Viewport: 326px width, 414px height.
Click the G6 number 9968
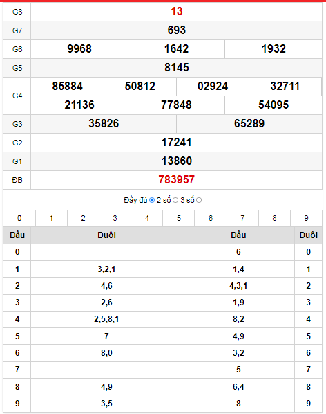[x=79, y=49]
